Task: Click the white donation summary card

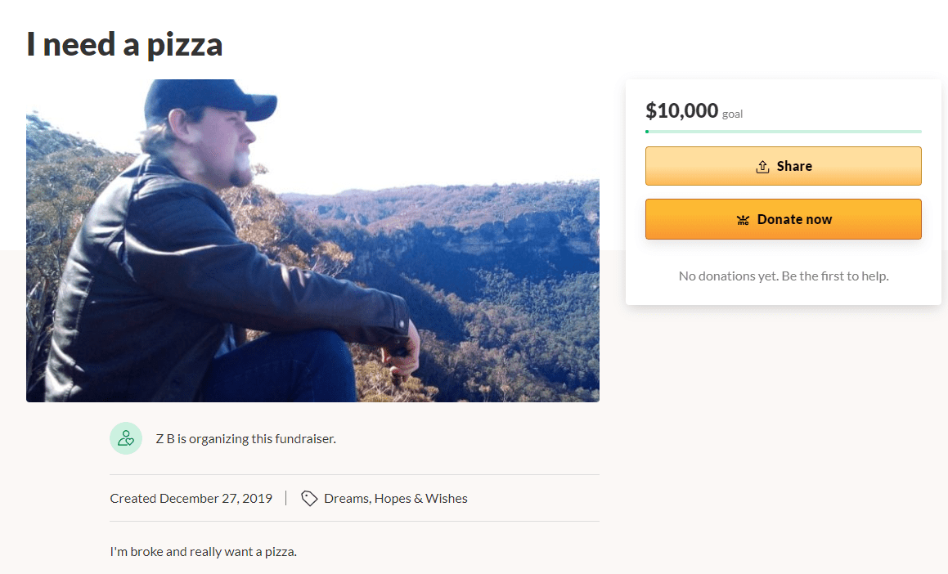Action: point(783,192)
